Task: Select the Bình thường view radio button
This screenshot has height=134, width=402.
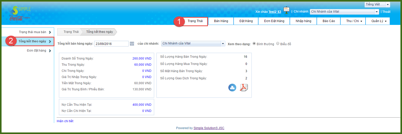Action: click(254, 44)
